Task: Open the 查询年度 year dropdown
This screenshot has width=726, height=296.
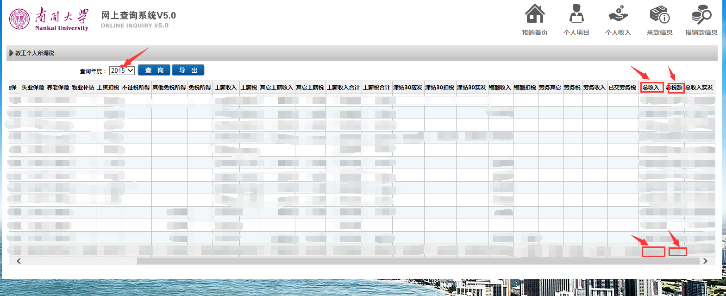Action: (122, 70)
